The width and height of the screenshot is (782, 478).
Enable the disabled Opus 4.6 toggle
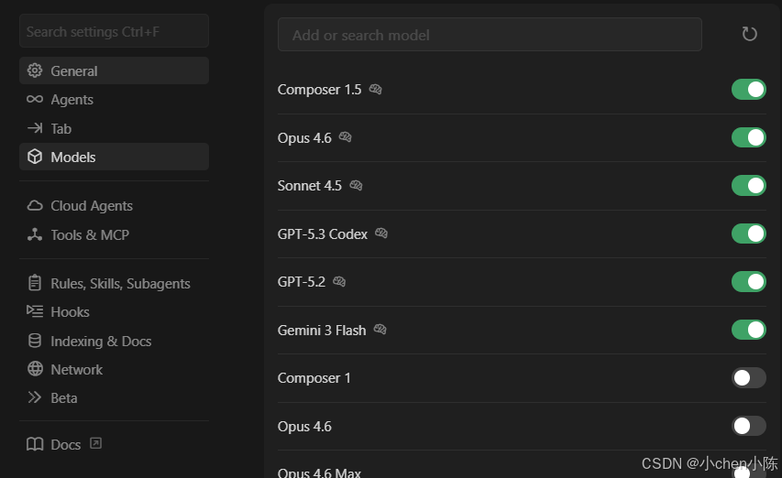pyautogui.click(x=749, y=426)
